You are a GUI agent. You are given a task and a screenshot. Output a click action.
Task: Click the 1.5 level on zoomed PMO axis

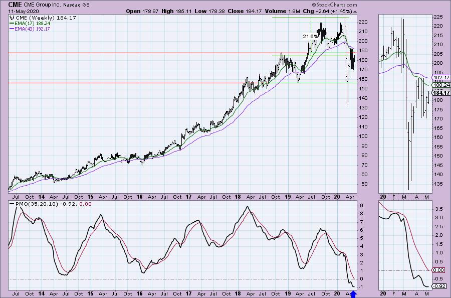[x=439, y=244]
